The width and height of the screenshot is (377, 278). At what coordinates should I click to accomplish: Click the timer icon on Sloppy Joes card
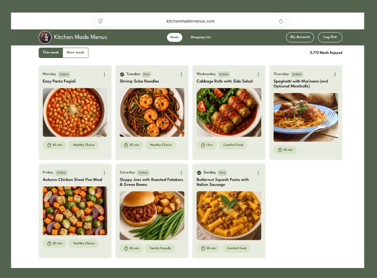click(126, 249)
